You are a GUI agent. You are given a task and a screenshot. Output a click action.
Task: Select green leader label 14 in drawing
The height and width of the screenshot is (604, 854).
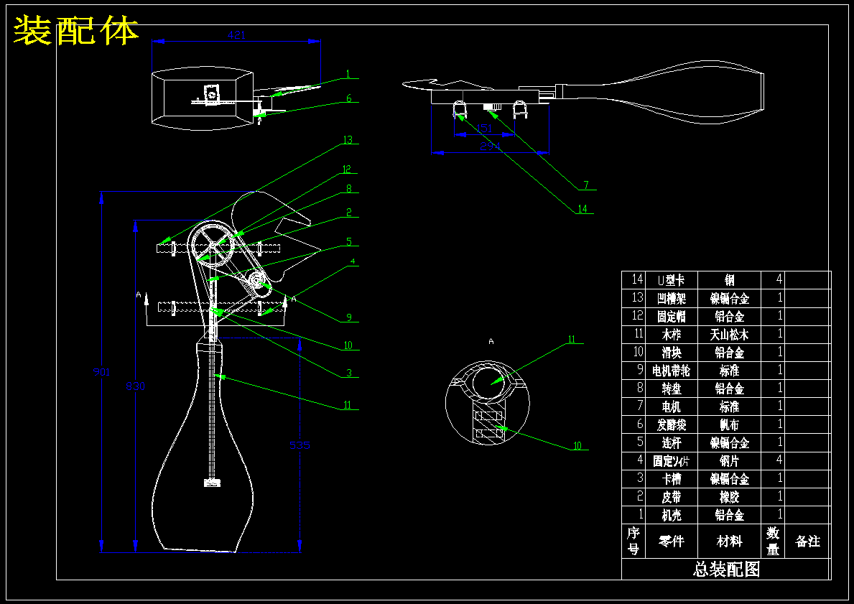click(x=583, y=209)
